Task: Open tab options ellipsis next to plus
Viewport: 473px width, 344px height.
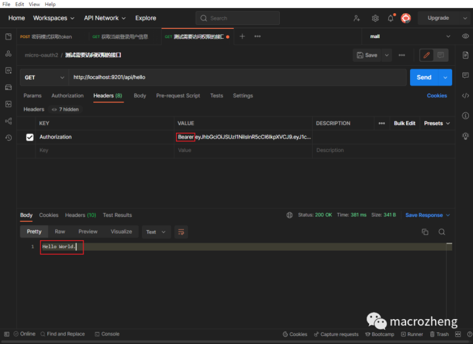Action: [x=258, y=37]
